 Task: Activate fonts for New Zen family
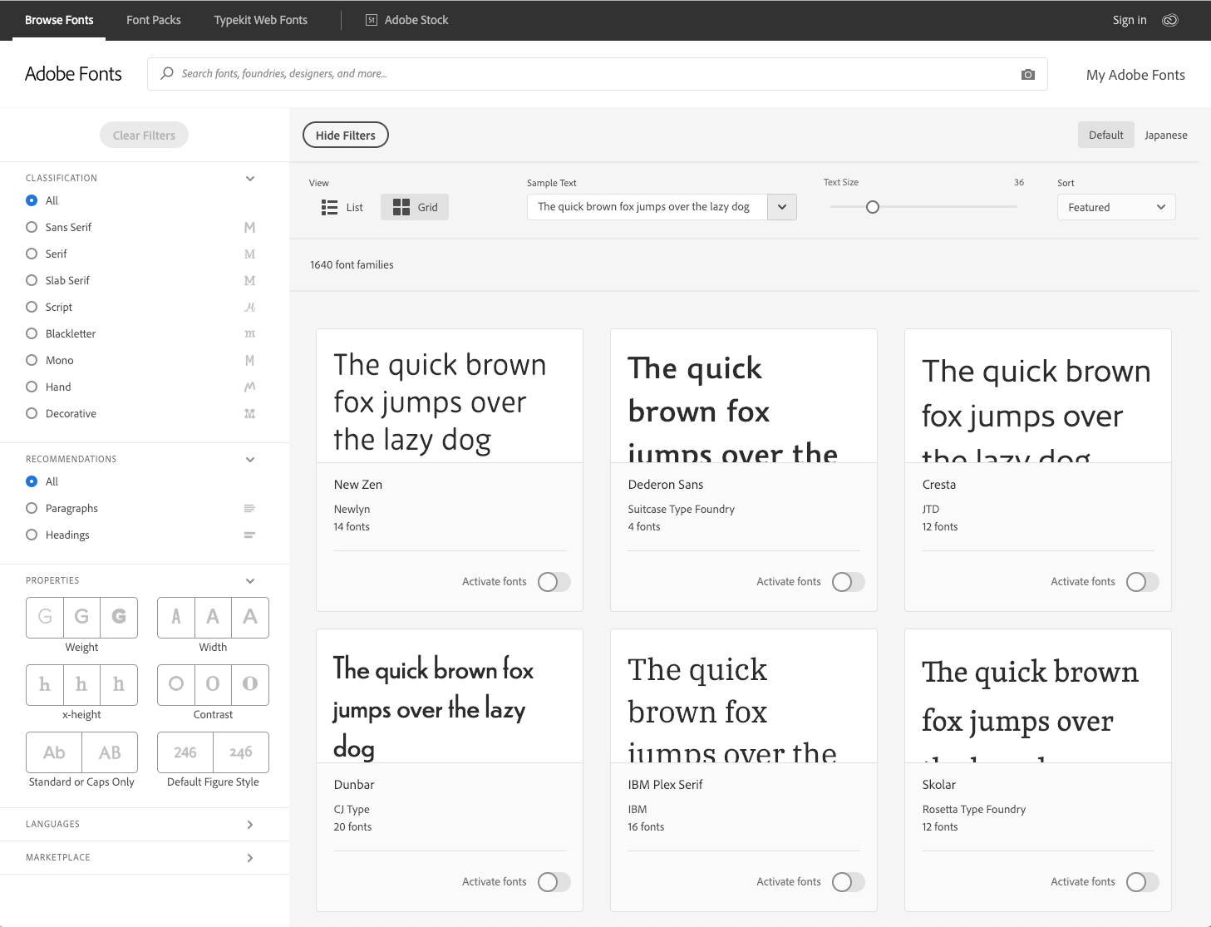[554, 582]
